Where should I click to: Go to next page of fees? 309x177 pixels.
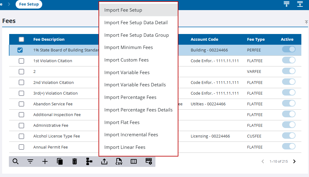294,161
